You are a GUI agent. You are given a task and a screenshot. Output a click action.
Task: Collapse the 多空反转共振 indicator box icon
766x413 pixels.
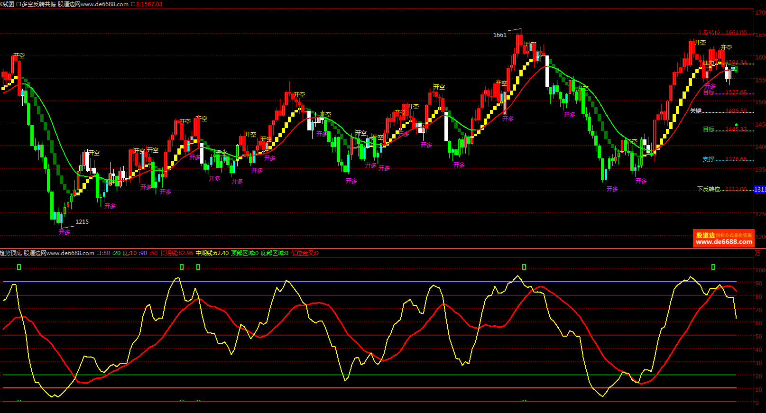tap(18, 4)
